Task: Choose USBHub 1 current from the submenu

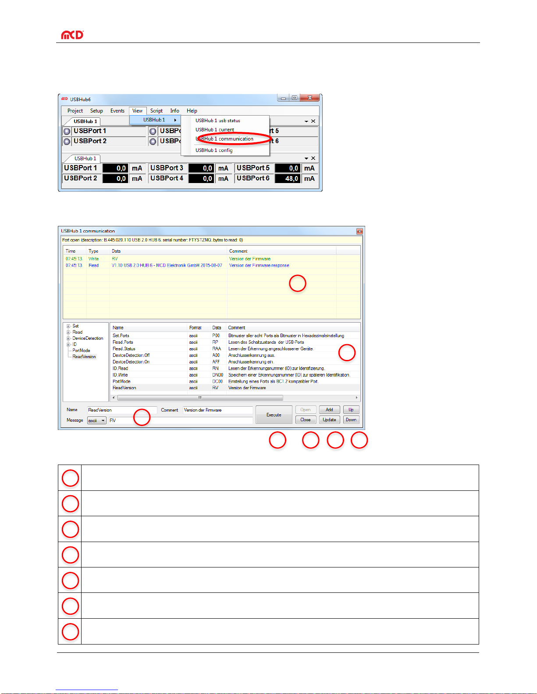Action: [x=215, y=130]
